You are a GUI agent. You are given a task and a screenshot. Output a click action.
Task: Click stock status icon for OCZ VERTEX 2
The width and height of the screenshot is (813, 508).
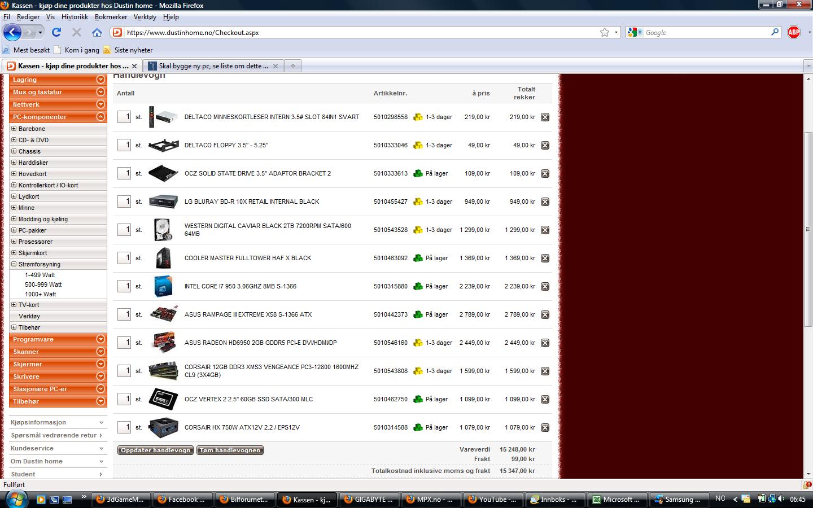tap(418, 399)
